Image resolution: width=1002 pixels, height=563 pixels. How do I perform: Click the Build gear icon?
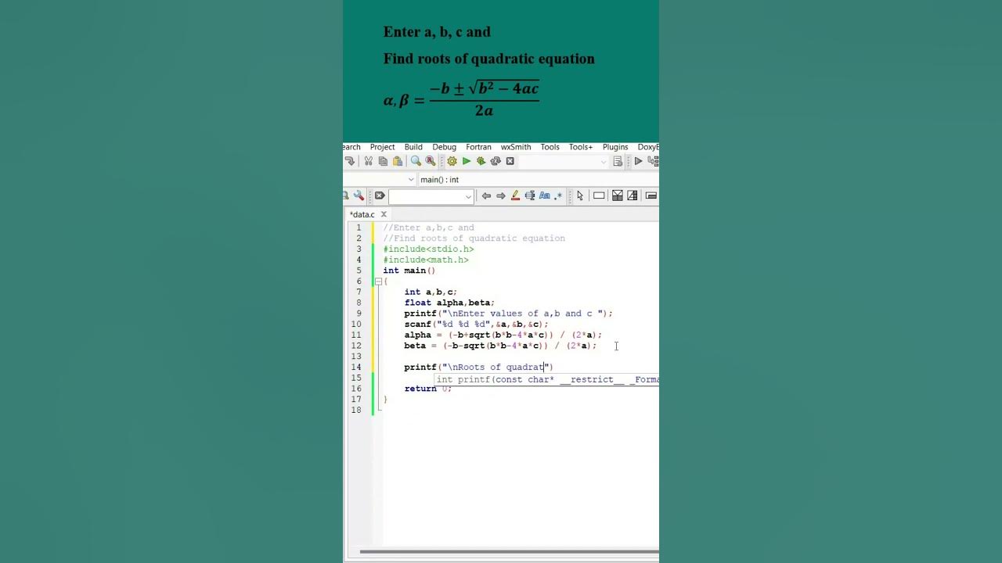coord(452,161)
